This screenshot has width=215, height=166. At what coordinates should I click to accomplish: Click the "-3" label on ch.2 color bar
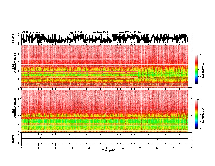[200, 100]
